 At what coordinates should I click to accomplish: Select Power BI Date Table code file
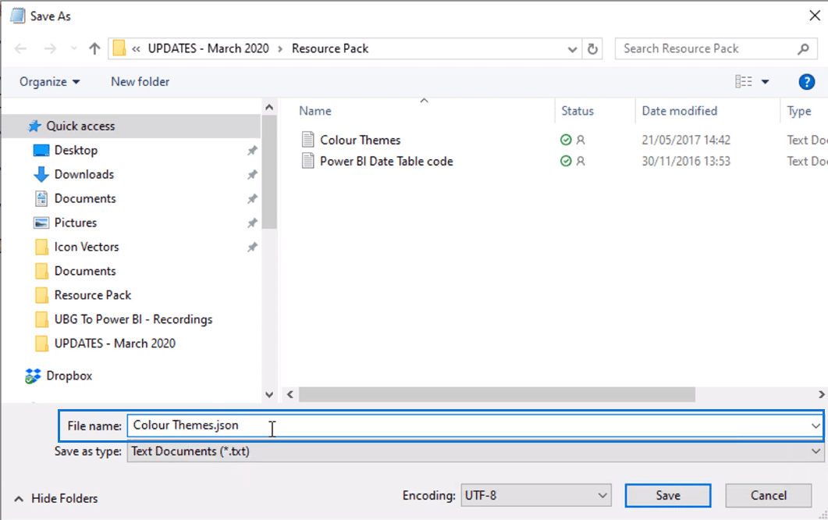(x=386, y=161)
